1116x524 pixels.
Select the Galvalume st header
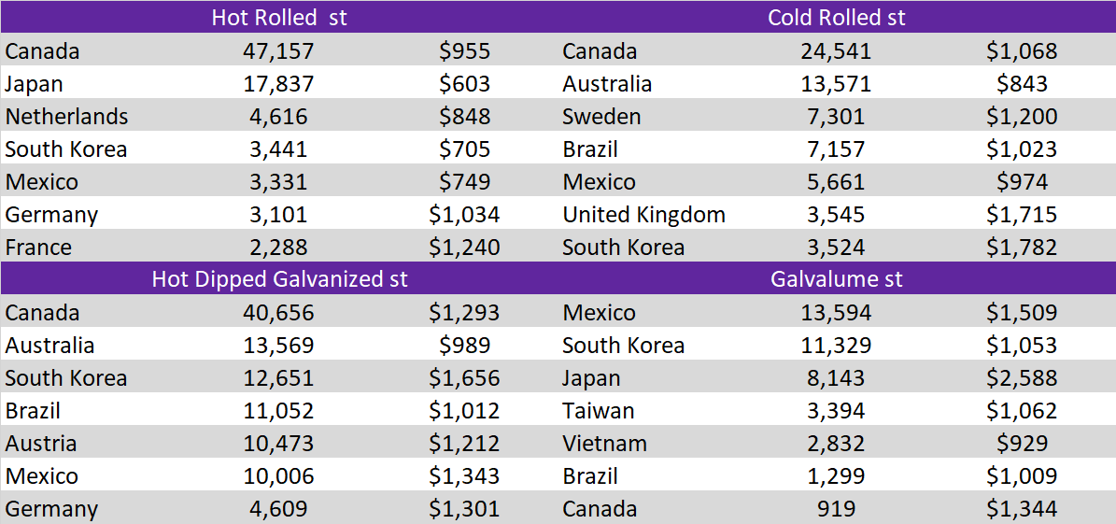836,279
